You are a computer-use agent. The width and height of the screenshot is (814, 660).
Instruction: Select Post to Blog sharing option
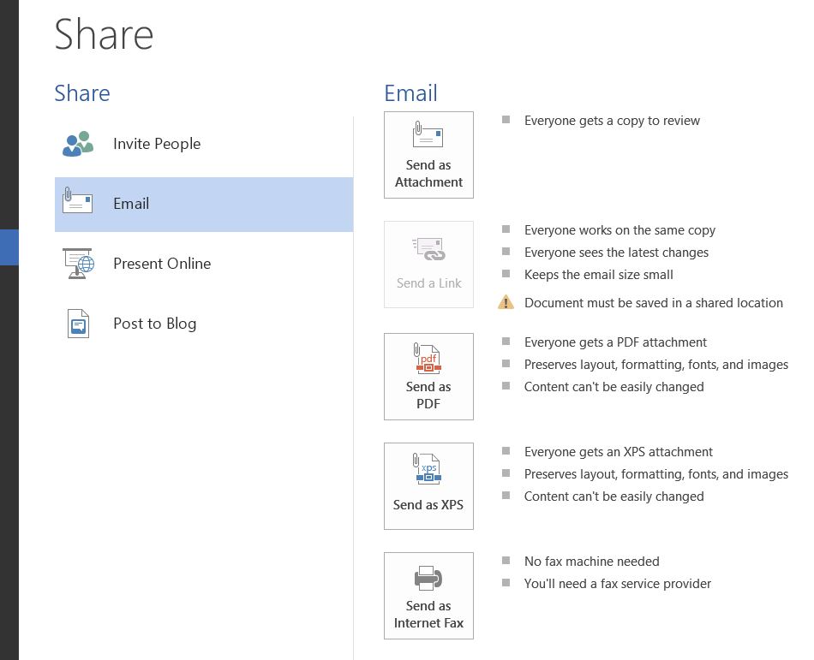click(154, 324)
